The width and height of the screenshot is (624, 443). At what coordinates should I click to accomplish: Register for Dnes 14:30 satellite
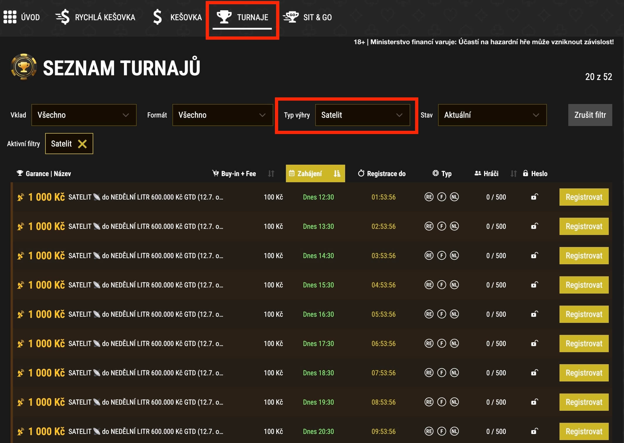pos(584,255)
